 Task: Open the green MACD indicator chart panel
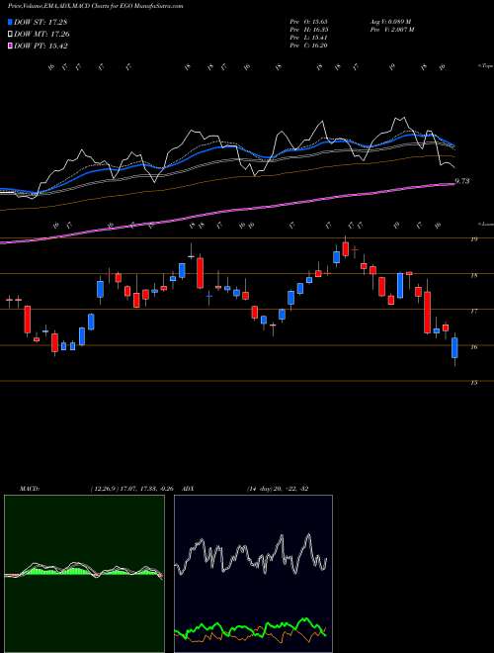click(84, 574)
